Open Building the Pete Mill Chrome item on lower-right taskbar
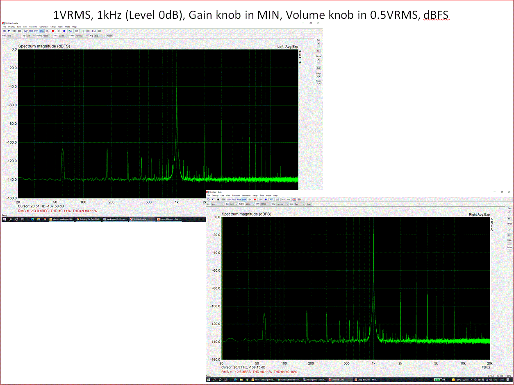 click(x=290, y=380)
